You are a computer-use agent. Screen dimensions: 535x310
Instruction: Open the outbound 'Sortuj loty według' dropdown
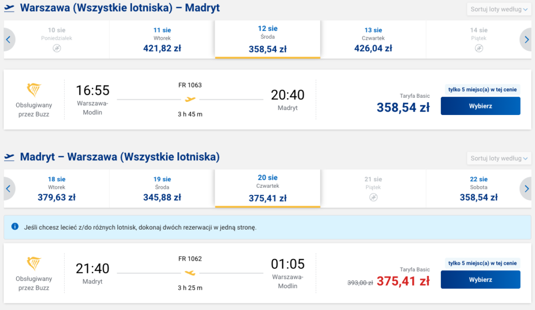499,9
